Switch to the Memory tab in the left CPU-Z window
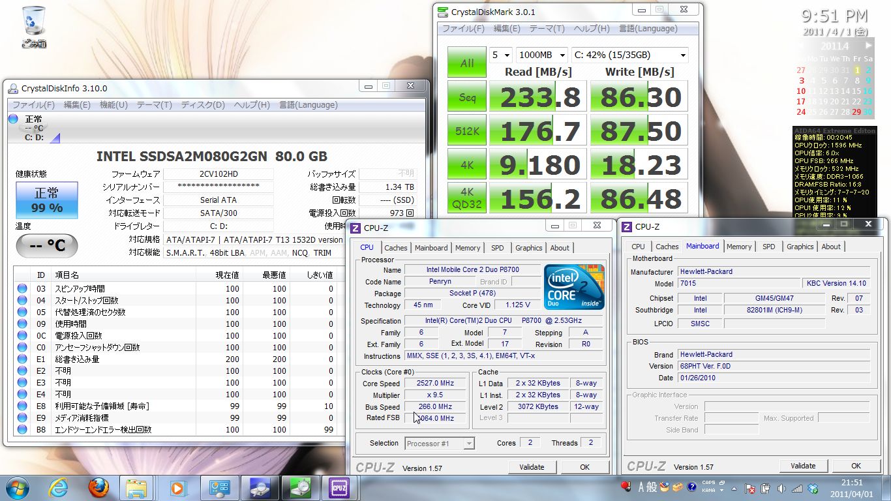The image size is (891, 501). click(x=468, y=248)
